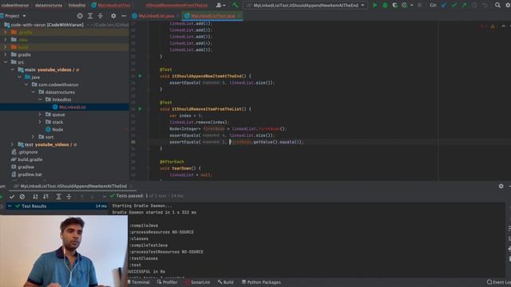
Task: Open IDE settings gear at top right
Action: tap(508, 6)
